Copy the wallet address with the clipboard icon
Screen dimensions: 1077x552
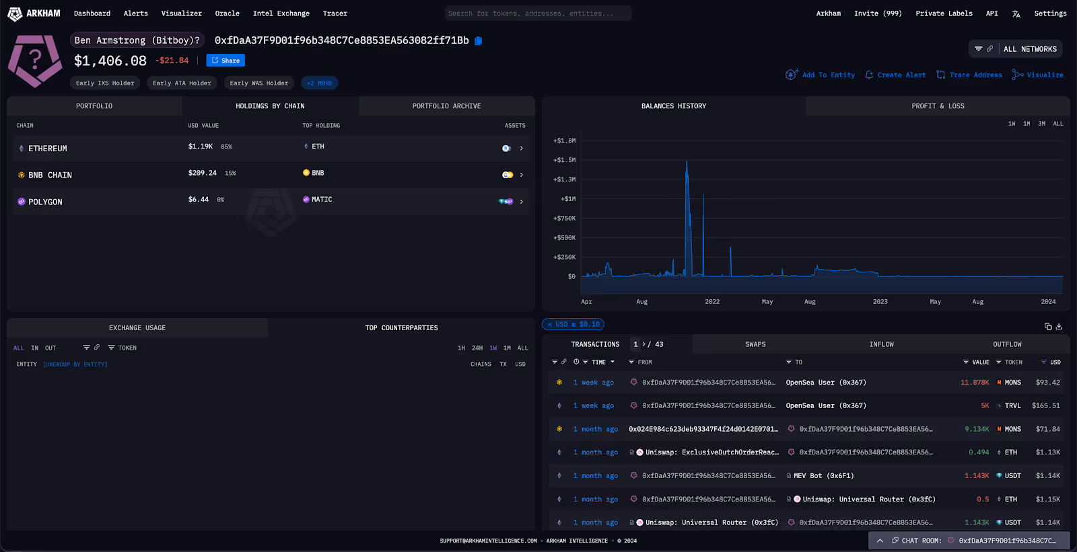tap(478, 40)
